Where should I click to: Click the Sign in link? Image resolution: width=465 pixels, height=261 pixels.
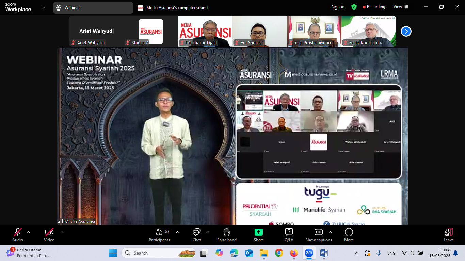338,7
